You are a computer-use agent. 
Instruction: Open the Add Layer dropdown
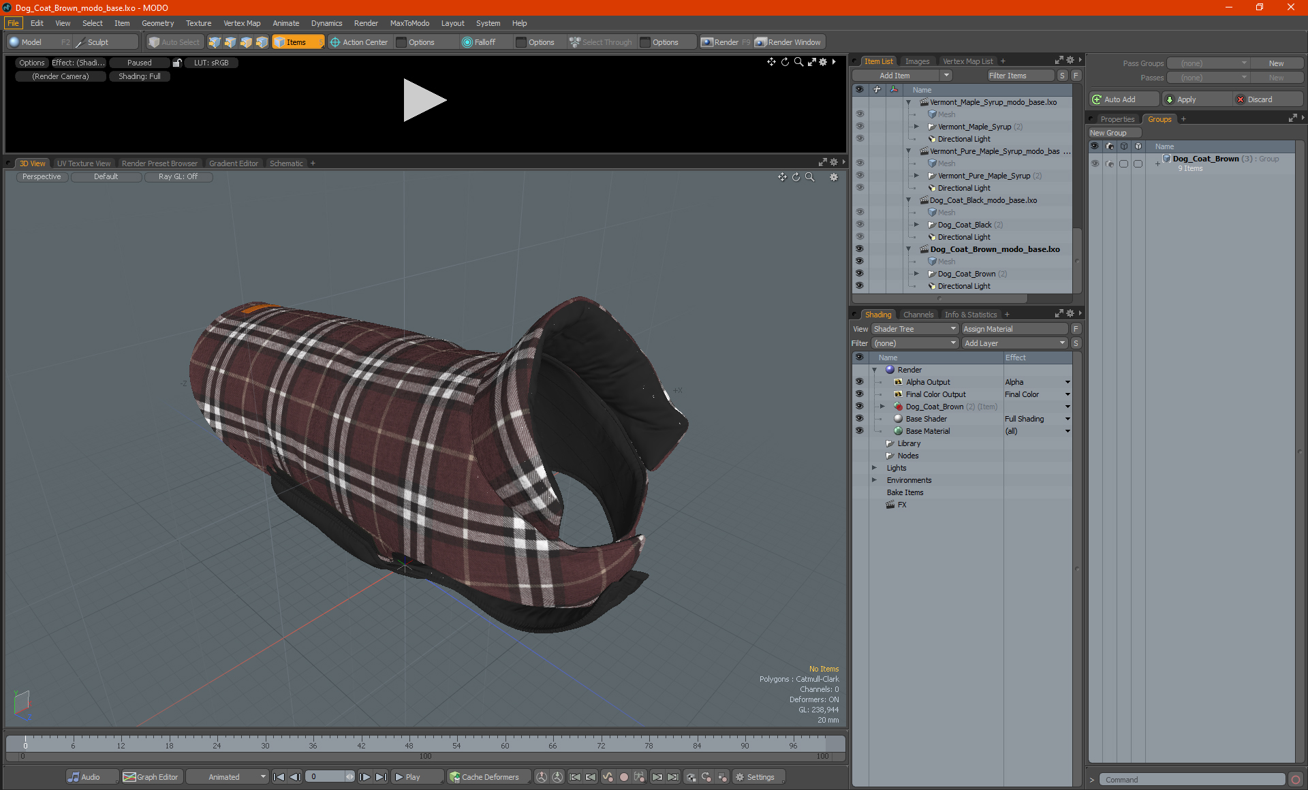click(1014, 343)
